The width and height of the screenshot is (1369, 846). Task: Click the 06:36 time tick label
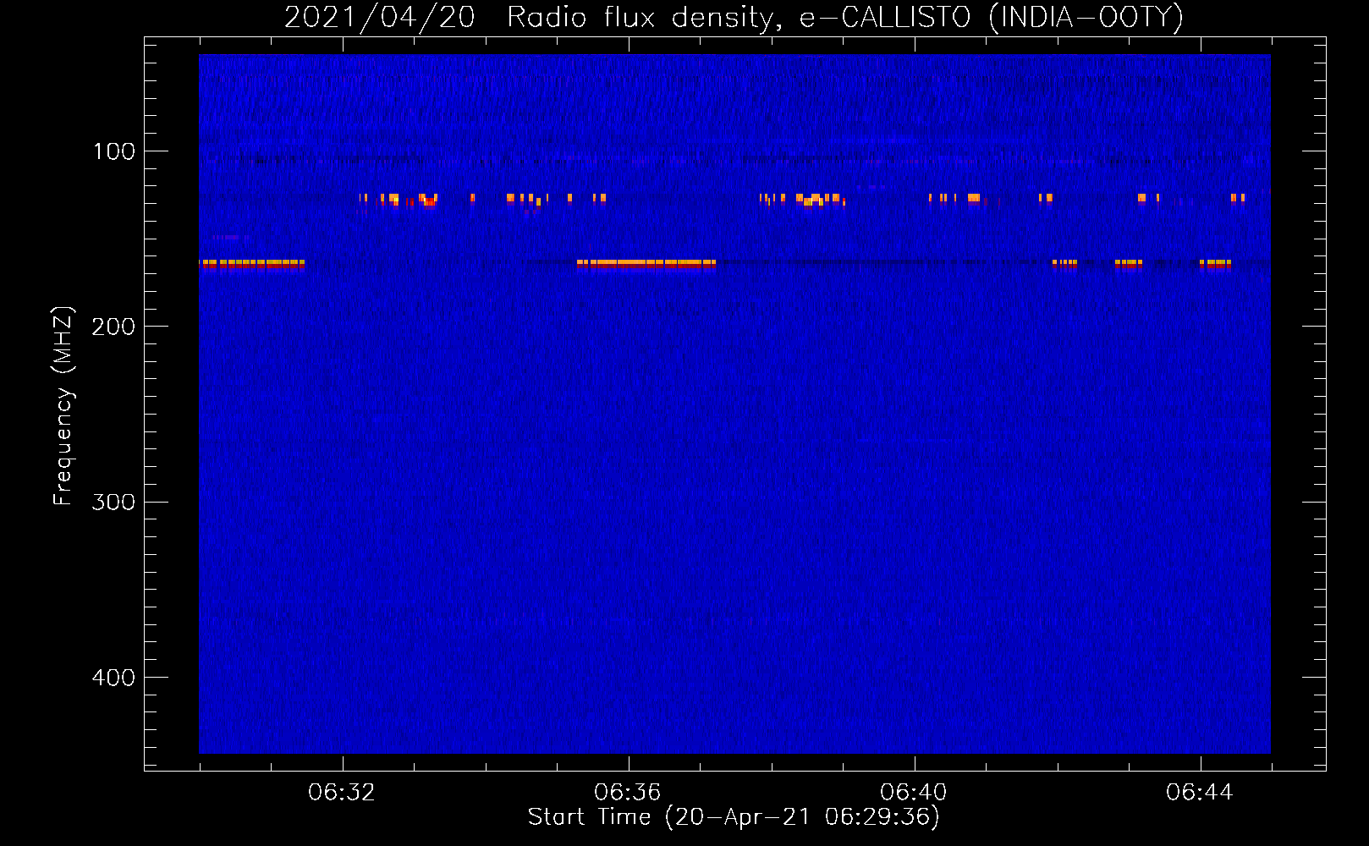tap(628, 793)
